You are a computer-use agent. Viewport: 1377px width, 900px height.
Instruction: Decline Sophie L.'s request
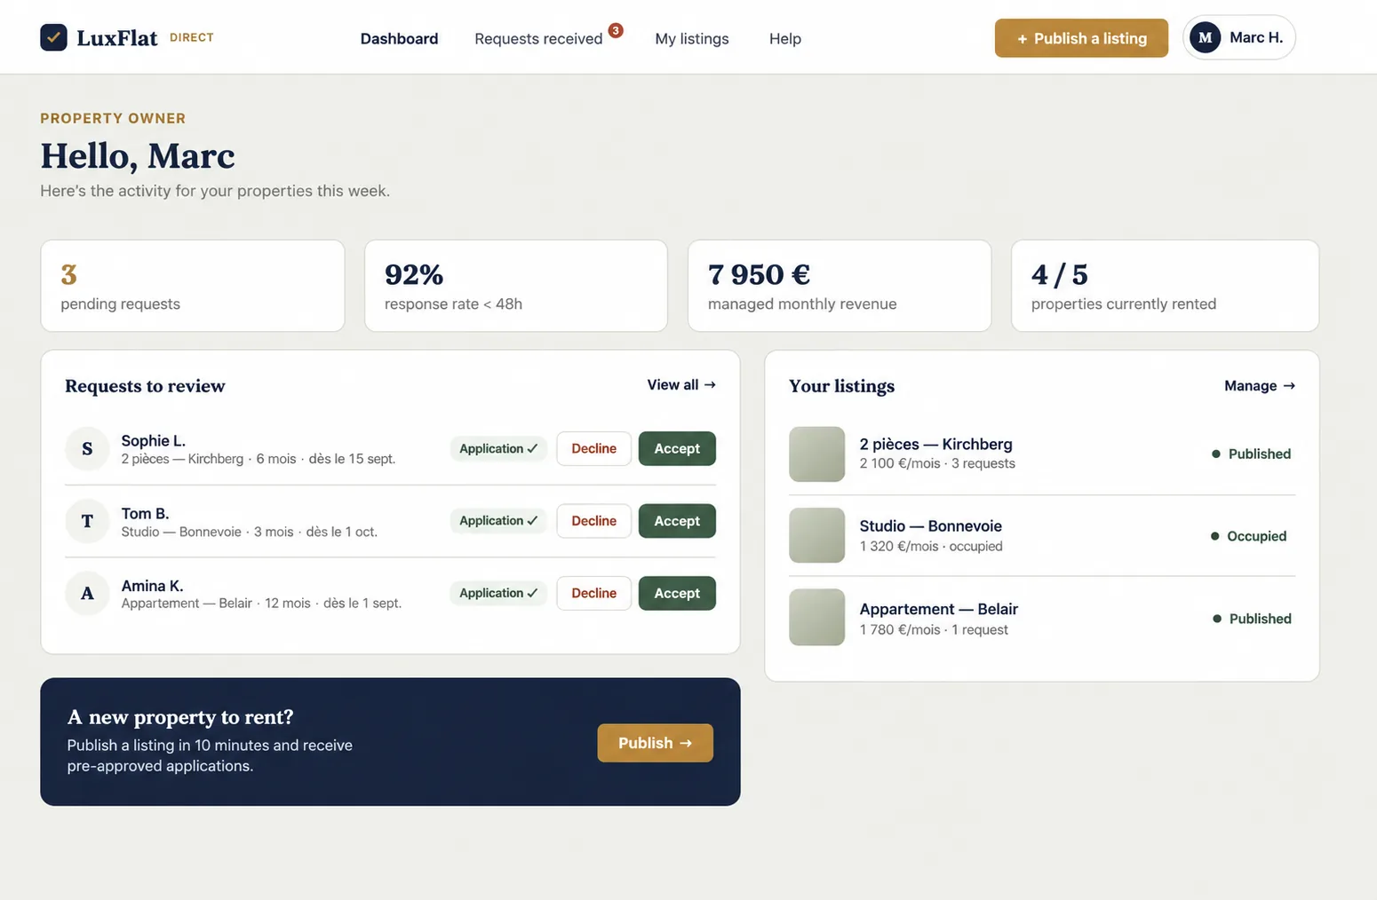[593, 448]
